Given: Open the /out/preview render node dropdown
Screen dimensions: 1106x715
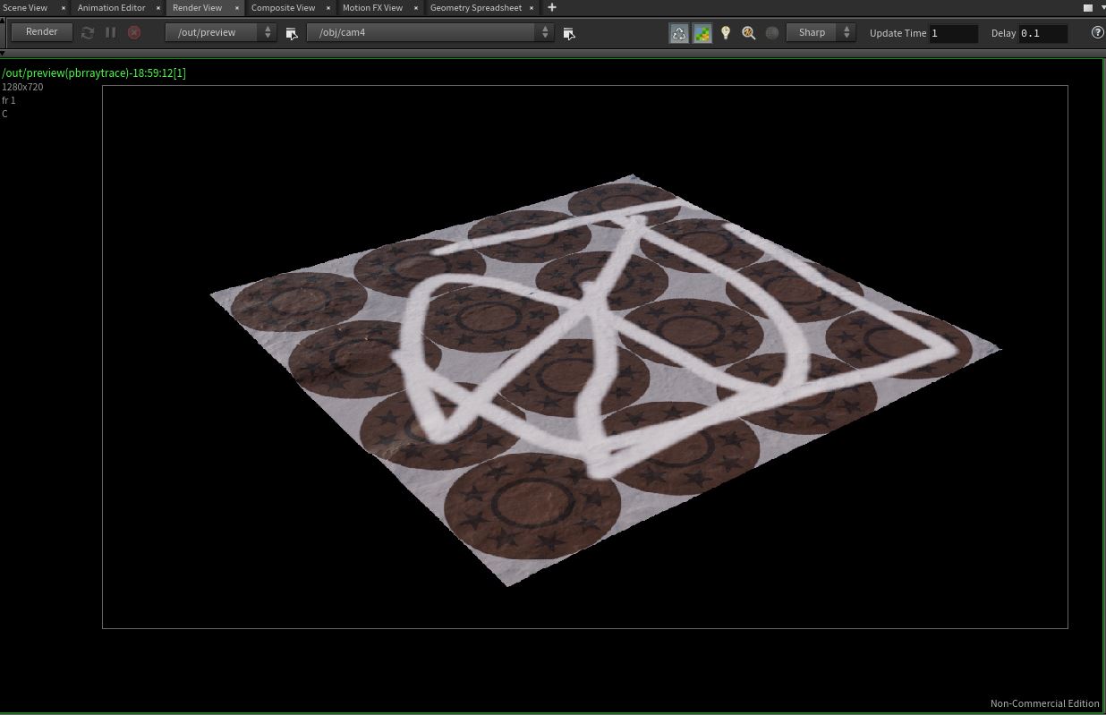Looking at the screenshot, I should pos(221,32).
